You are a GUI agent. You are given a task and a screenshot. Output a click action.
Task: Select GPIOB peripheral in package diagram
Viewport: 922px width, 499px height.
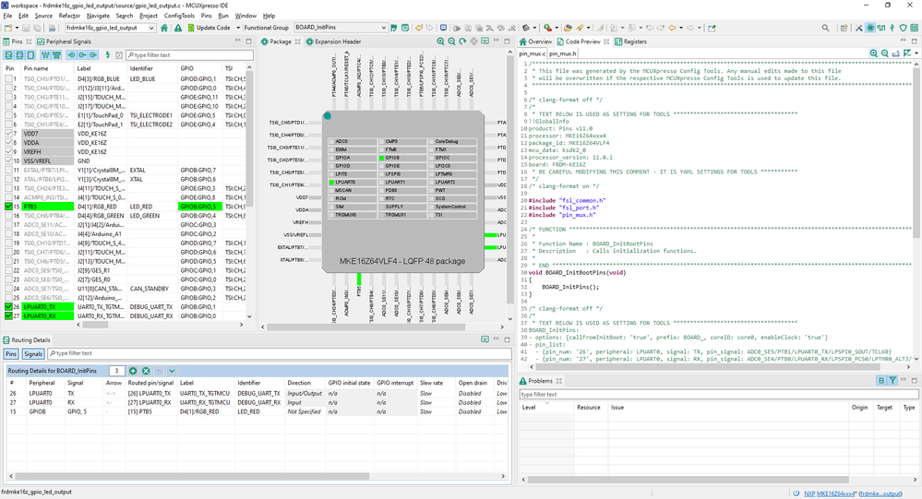(x=402, y=158)
